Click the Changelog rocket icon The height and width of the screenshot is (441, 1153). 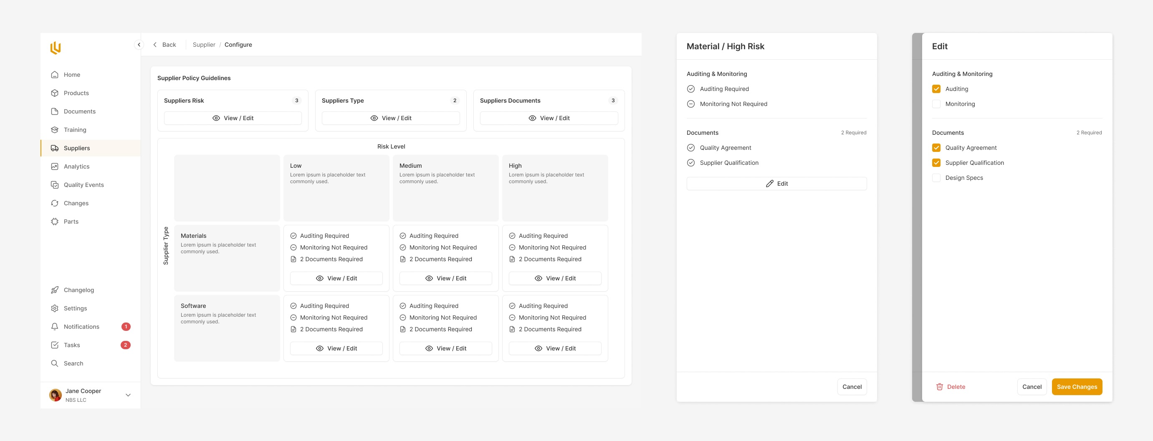click(55, 290)
